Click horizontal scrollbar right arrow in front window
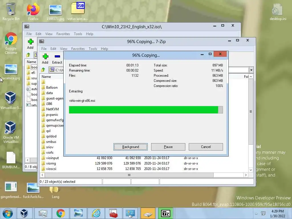Screen dimensions: 292x219 point(246,175)
